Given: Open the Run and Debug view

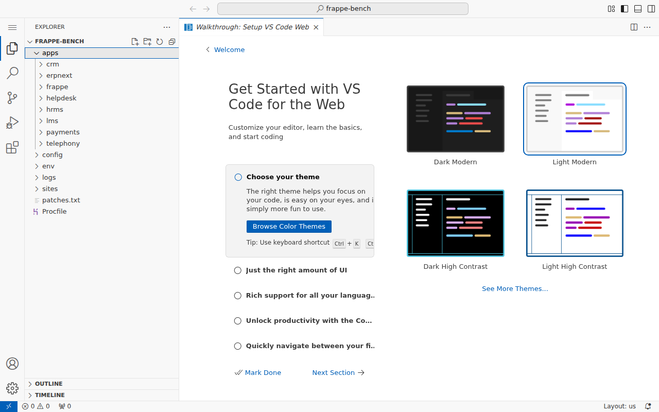Looking at the screenshot, I should [x=12, y=123].
